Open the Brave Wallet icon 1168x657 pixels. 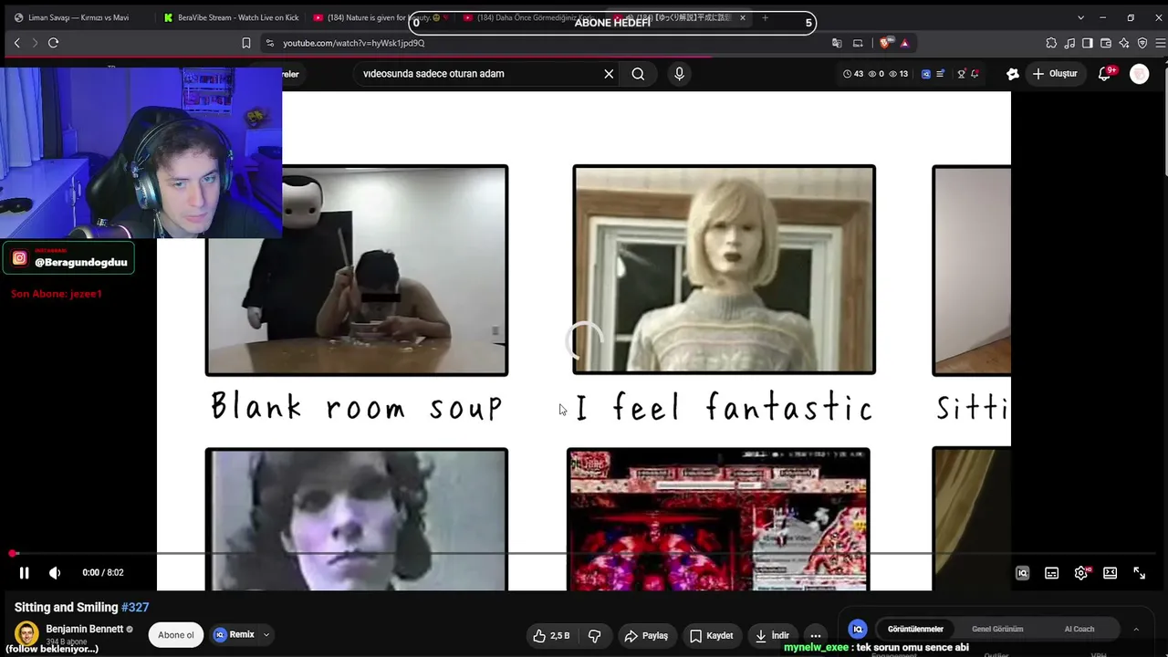click(x=1106, y=43)
